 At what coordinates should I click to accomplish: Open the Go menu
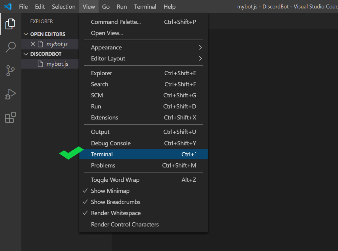106,7
